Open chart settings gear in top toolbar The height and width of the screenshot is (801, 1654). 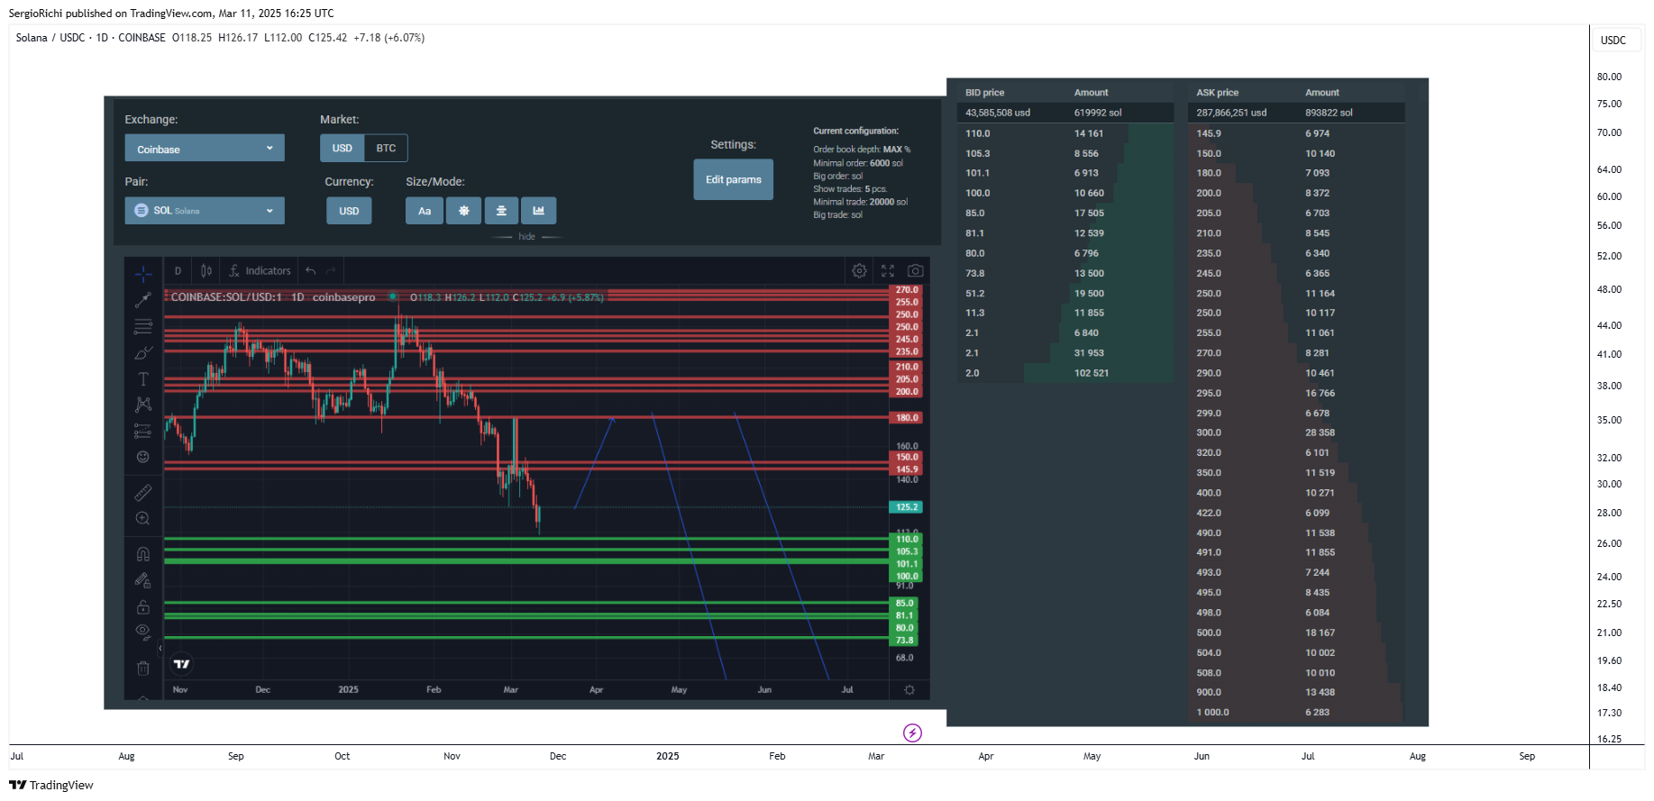(x=860, y=270)
